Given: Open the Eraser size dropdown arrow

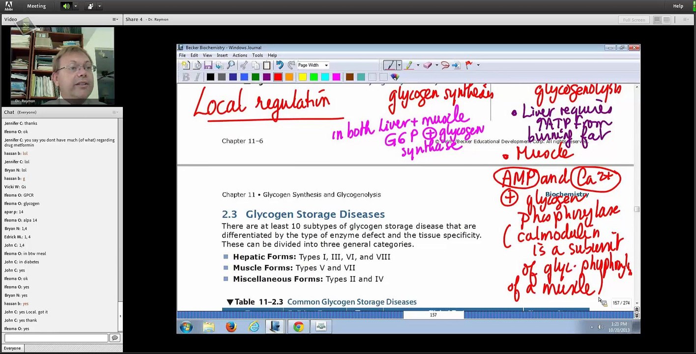Looking at the screenshot, I should (436, 65).
